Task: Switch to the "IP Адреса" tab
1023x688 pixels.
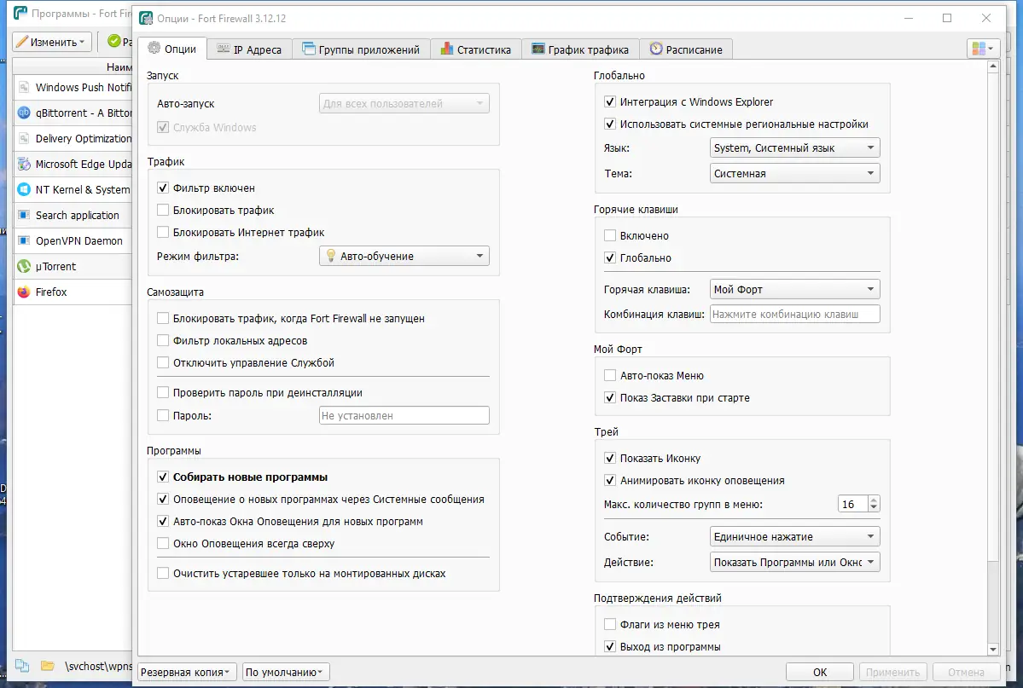Action: [249, 49]
